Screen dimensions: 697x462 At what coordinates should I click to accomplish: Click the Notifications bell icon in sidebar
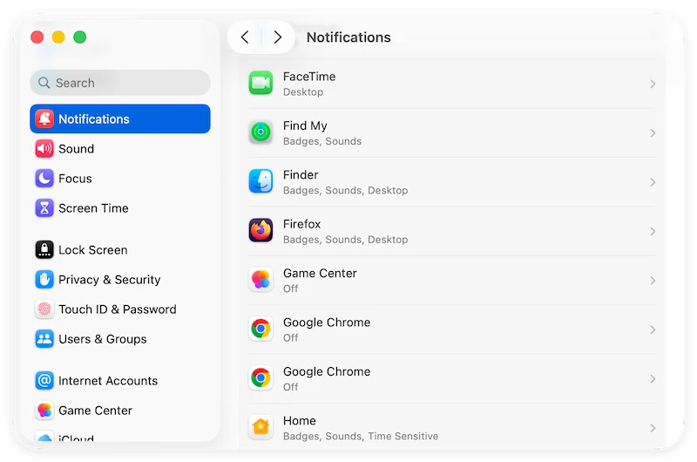44,119
